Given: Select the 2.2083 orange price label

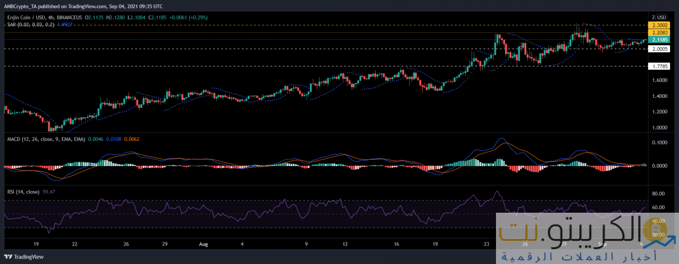Looking at the screenshot, I should pyautogui.click(x=659, y=32).
